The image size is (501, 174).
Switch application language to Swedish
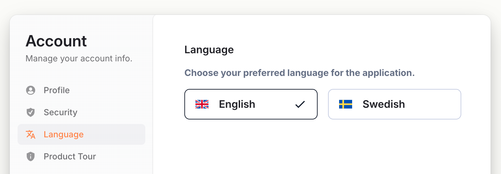point(394,104)
